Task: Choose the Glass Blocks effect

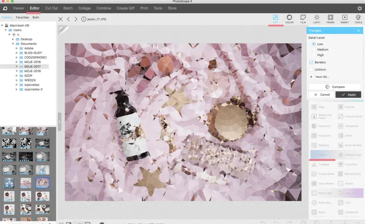Action: [322, 183]
